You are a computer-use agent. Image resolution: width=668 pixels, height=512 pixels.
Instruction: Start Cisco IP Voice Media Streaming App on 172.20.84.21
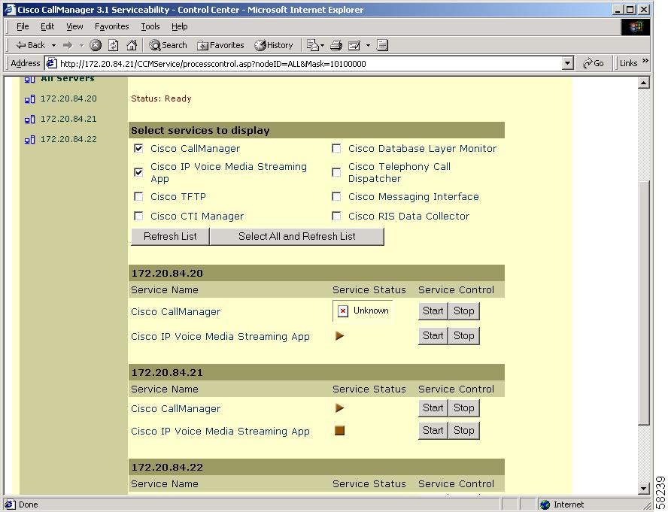433,431
